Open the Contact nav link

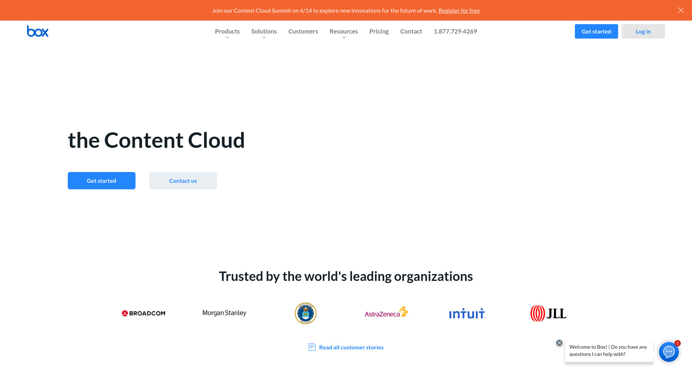click(x=411, y=31)
